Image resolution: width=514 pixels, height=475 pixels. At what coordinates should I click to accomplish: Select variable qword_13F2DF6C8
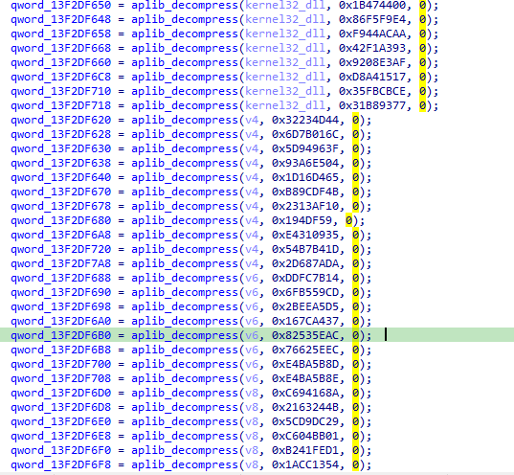tap(60, 77)
